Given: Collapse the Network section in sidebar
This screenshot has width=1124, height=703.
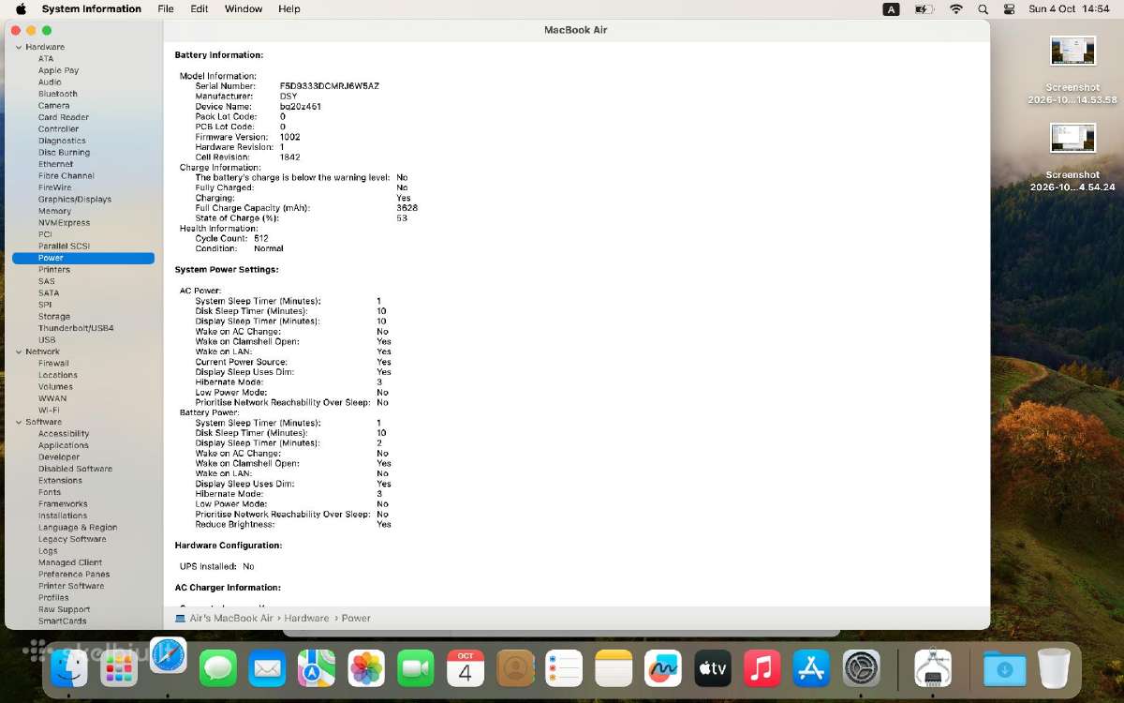Looking at the screenshot, I should [18, 351].
